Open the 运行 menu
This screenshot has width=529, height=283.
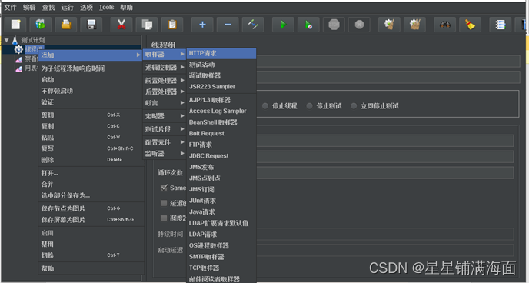click(x=67, y=8)
